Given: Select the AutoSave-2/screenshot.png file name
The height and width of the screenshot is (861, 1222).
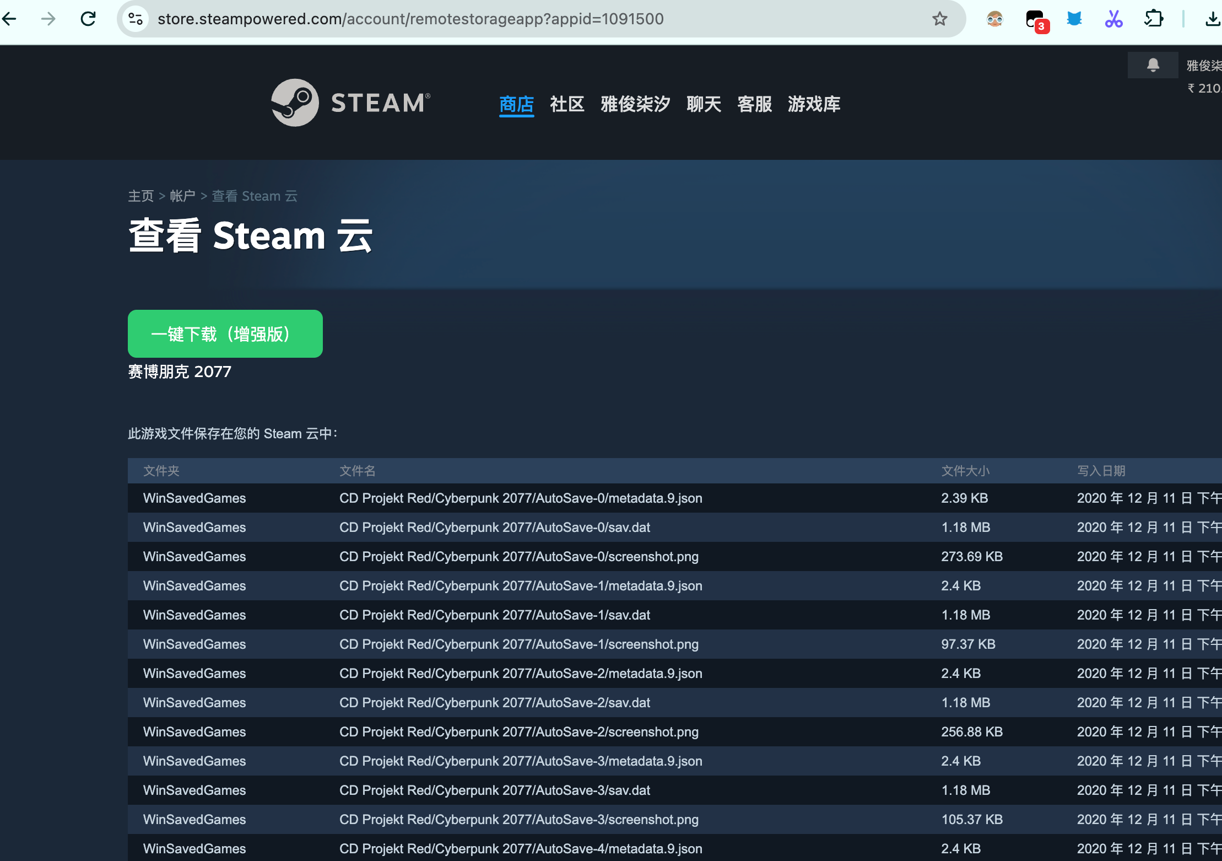Looking at the screenshot, I should point(519,732).
